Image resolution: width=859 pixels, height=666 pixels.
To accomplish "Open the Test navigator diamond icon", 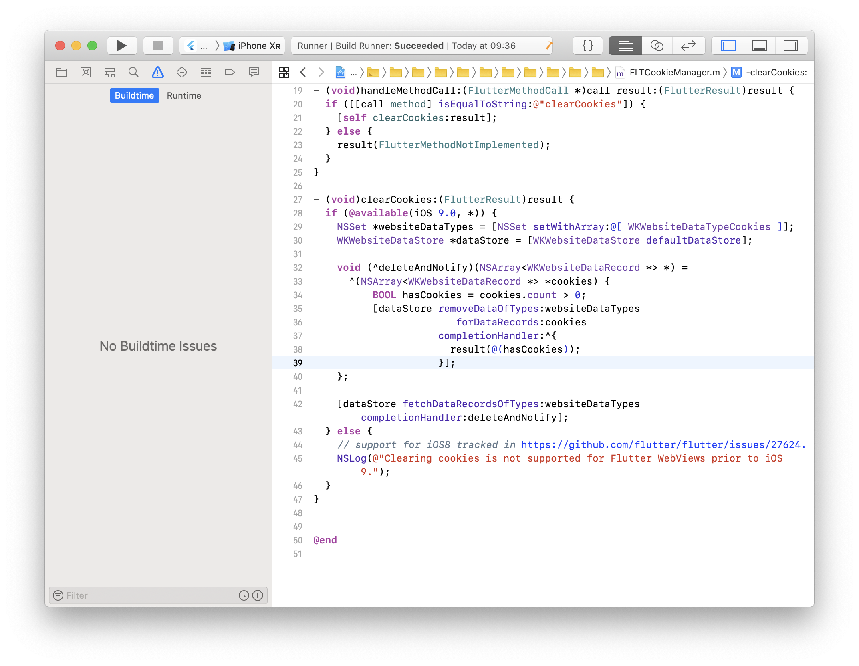I will point(181,72).
